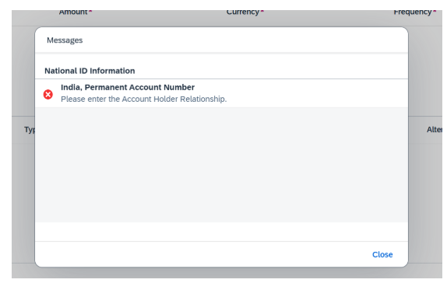Select the National ID Information group header
The width and height of the screenshot is (447, 290).
(90, 71)
